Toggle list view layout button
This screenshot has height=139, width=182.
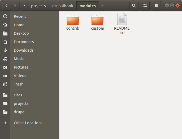tap(145, 6)
